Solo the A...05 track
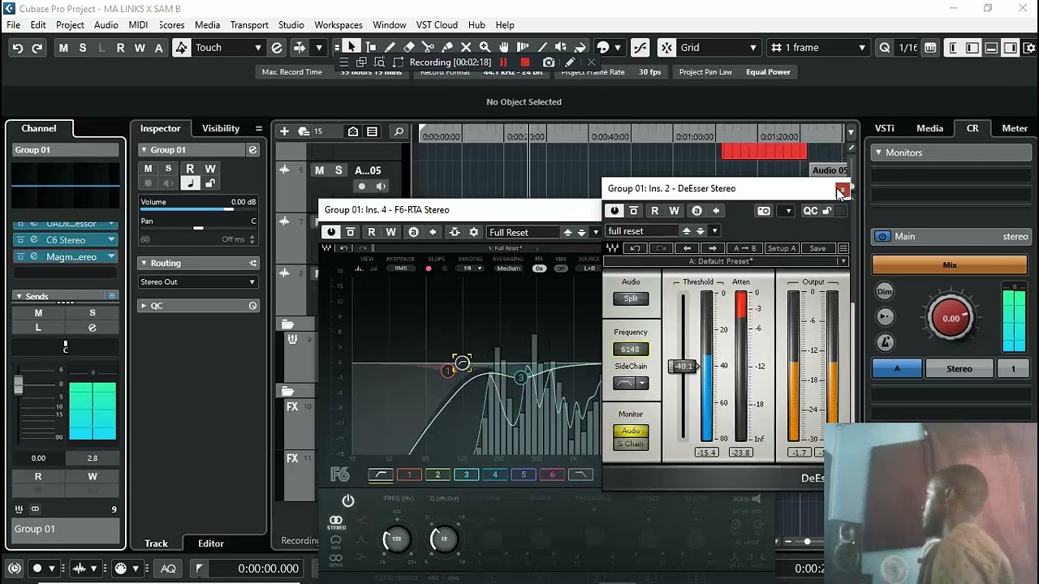 [338, 170]
